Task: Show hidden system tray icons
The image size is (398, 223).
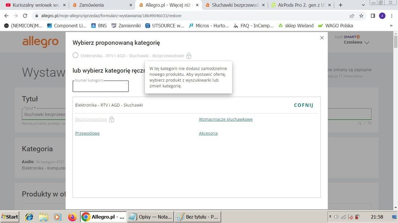Action: 330,216
